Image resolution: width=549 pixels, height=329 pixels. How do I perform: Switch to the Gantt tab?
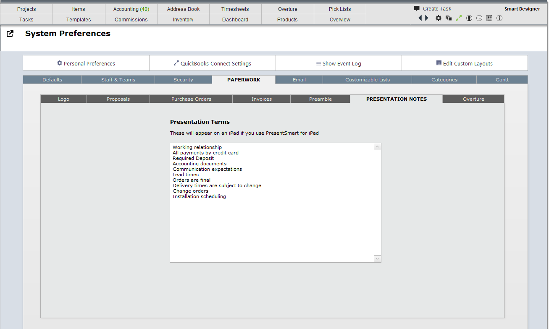pos(502,80)
